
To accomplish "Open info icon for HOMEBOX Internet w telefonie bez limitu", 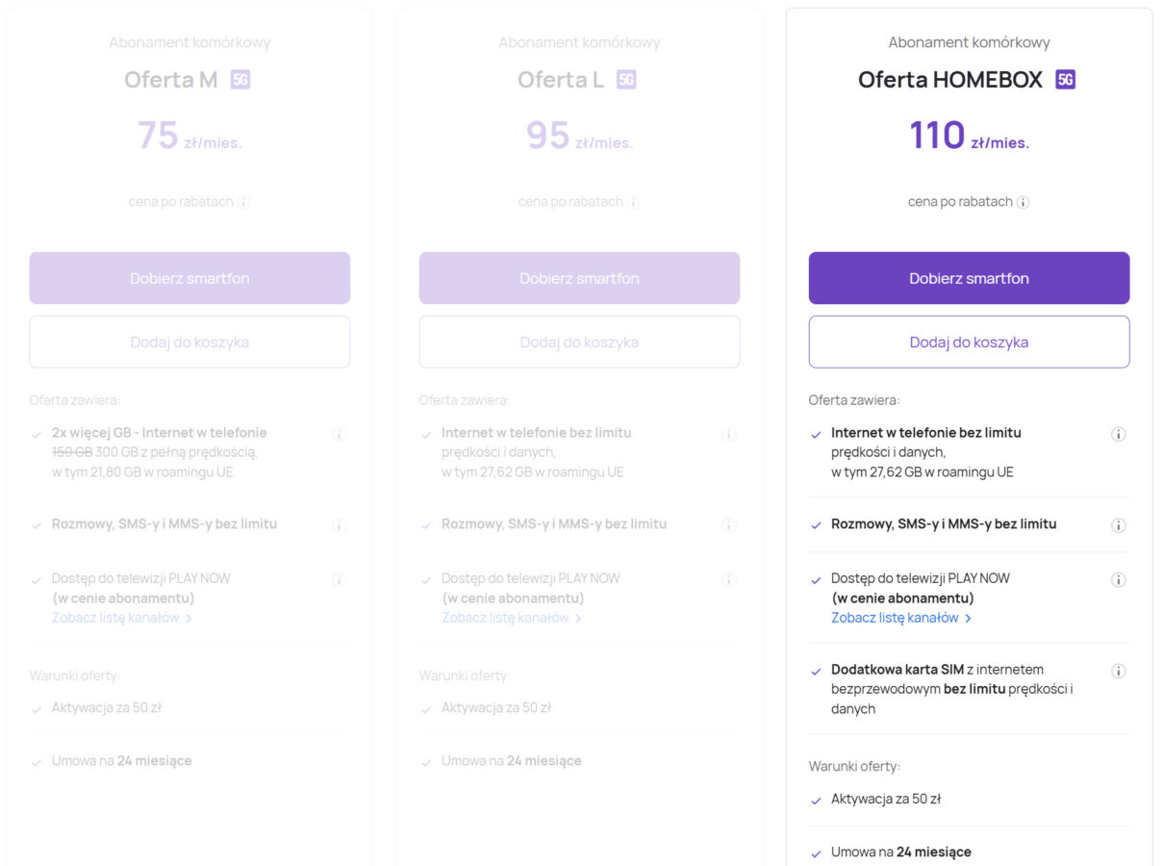I will tap(1118, 434).
